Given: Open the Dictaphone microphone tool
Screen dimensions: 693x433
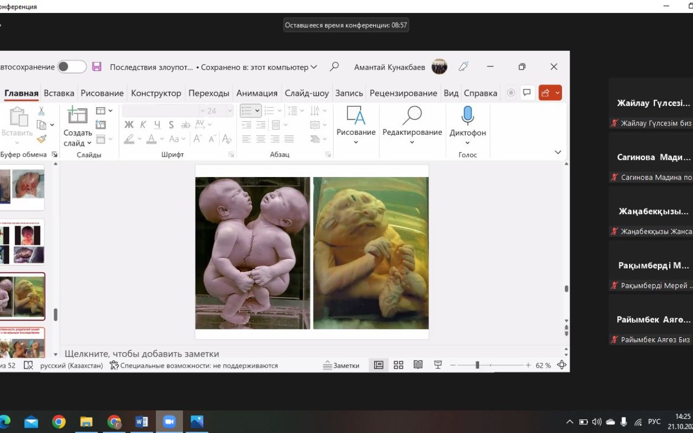Looking at the screenshot, I should [467, 116].
